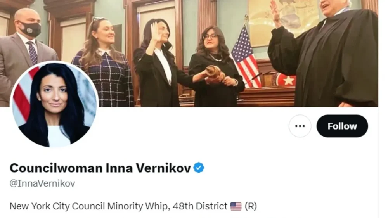Open the circular profile avatar photo
The height and width of the screenshot is (218, 388).
click(x=54, y=104)
